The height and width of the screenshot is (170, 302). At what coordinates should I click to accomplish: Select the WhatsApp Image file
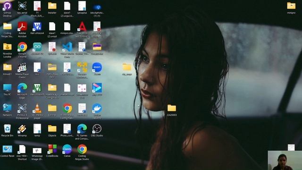click(x=37, y=150)
